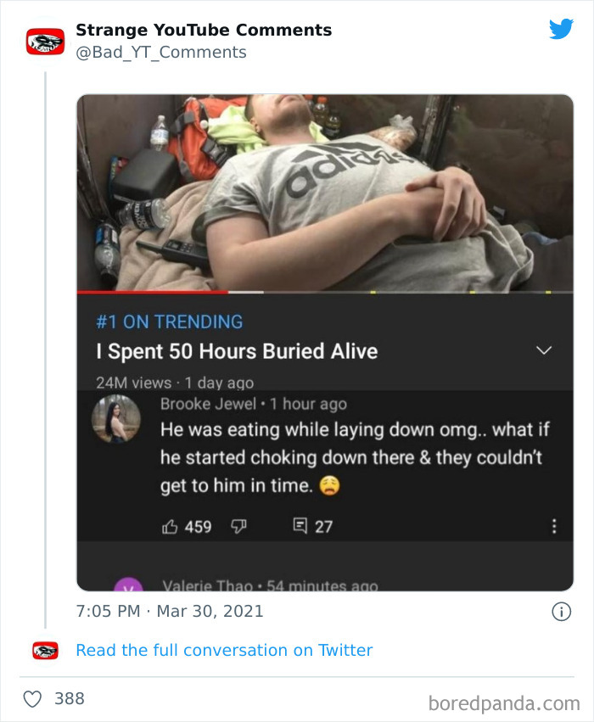Click the small avatar beside conversation link

(45, 651)
